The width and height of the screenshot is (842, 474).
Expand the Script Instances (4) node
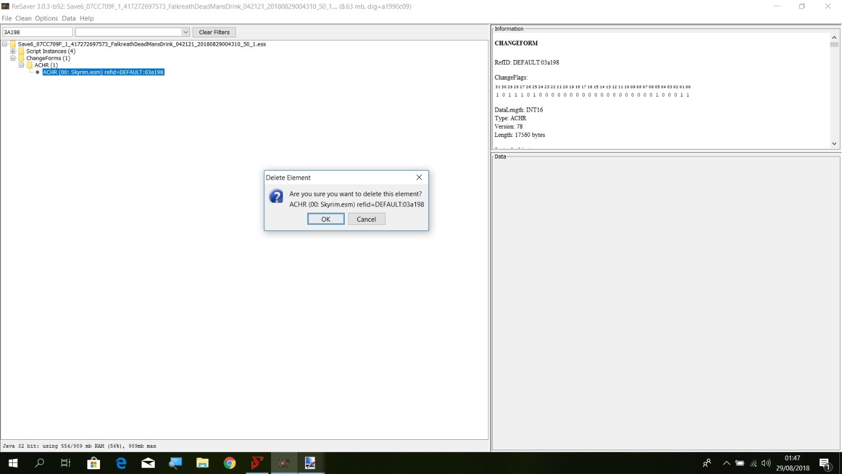[13, 52]
